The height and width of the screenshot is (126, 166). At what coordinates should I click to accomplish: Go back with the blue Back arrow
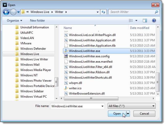coord(6,12)
